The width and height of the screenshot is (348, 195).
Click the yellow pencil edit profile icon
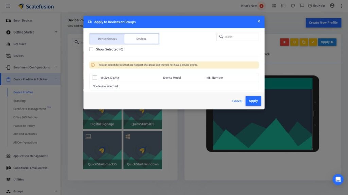313,42
